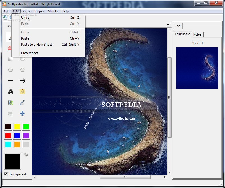The image size is (225, 188).
Task: Open the File menu
Action: [7, 11]
